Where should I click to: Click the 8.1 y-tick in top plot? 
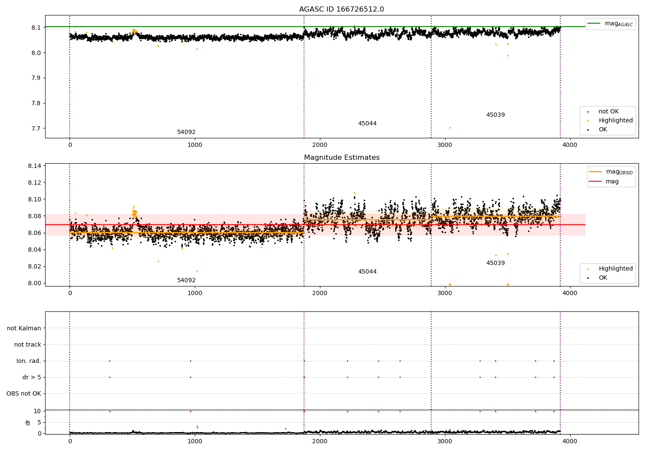point(36,27)
